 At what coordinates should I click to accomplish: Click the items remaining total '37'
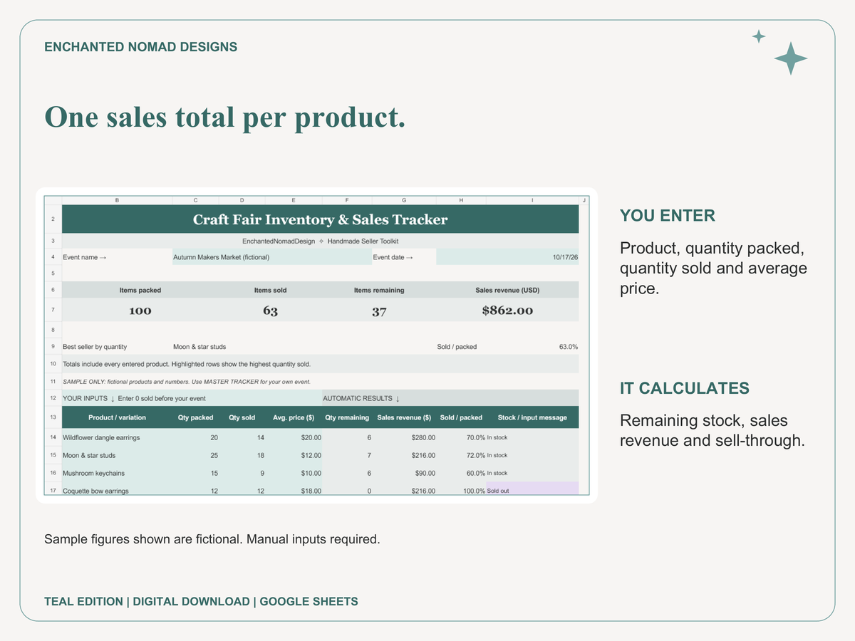(x=379, y=311)
